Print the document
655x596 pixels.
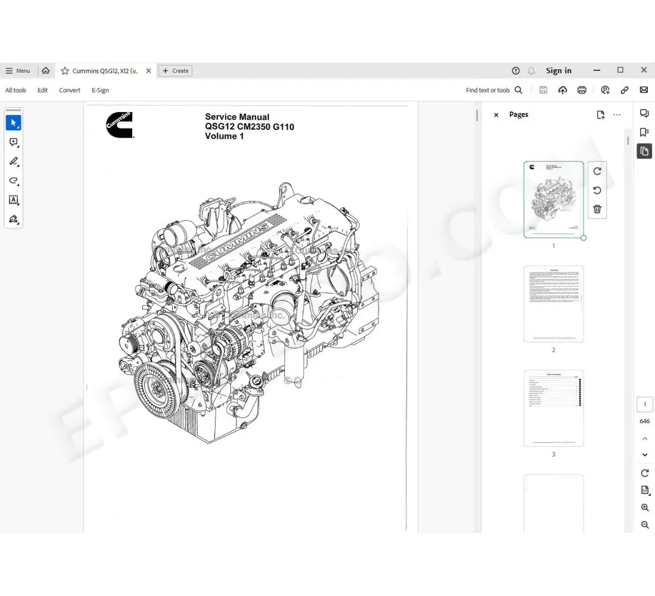pos(582,89)
